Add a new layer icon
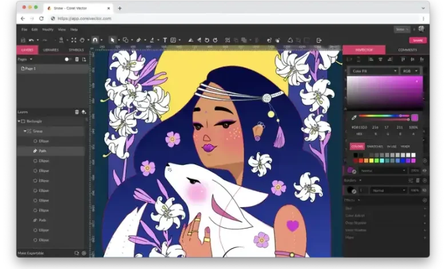 [83, 112]
